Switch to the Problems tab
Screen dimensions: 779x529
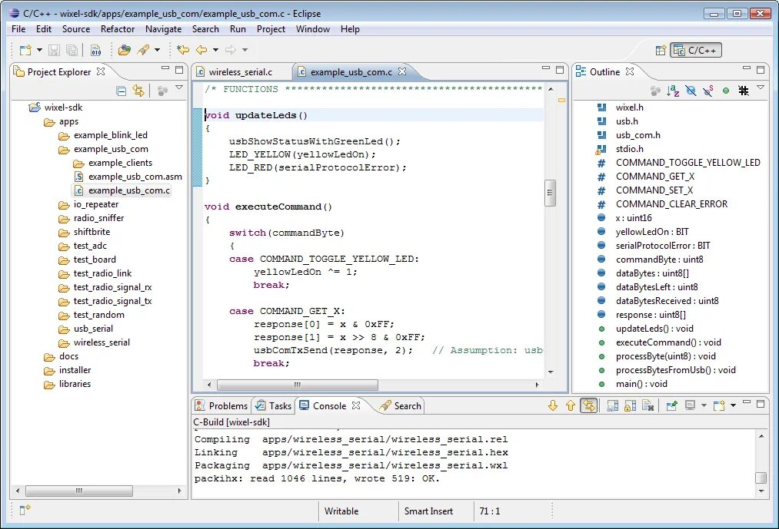221,406
